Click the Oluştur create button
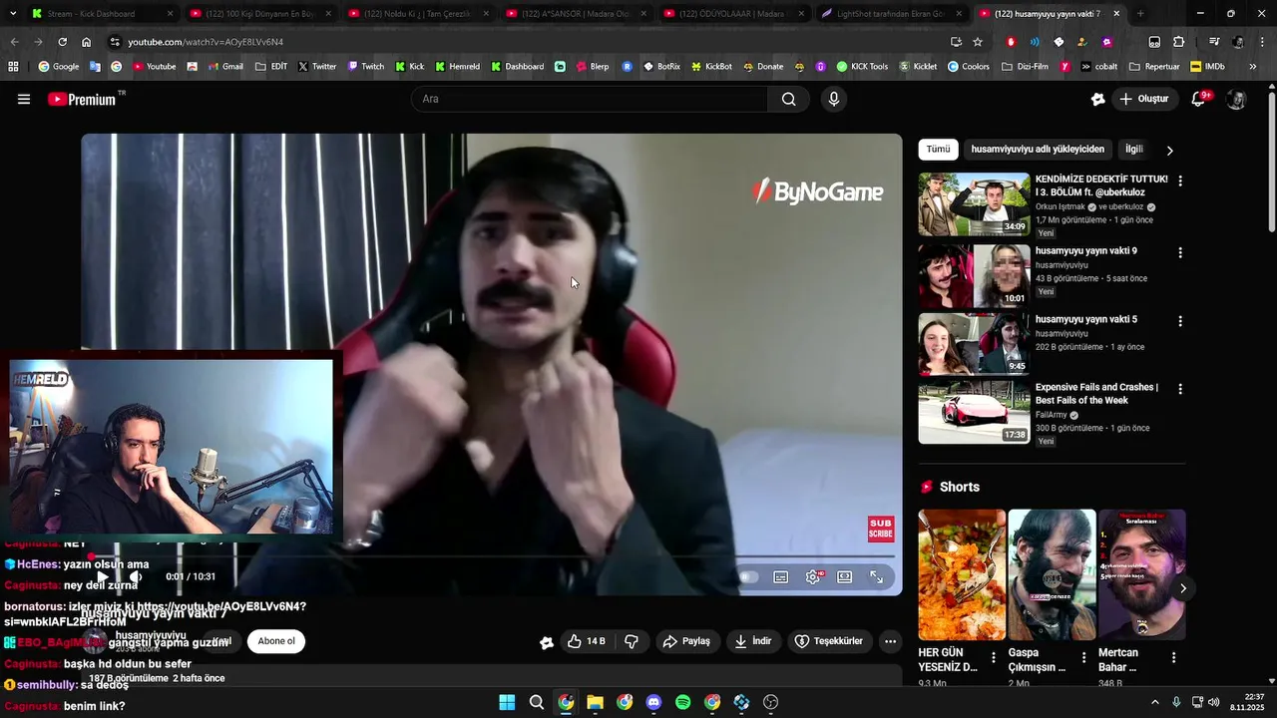The height and width of the screenshot is (718, 1277). [x=1144, y=99]
